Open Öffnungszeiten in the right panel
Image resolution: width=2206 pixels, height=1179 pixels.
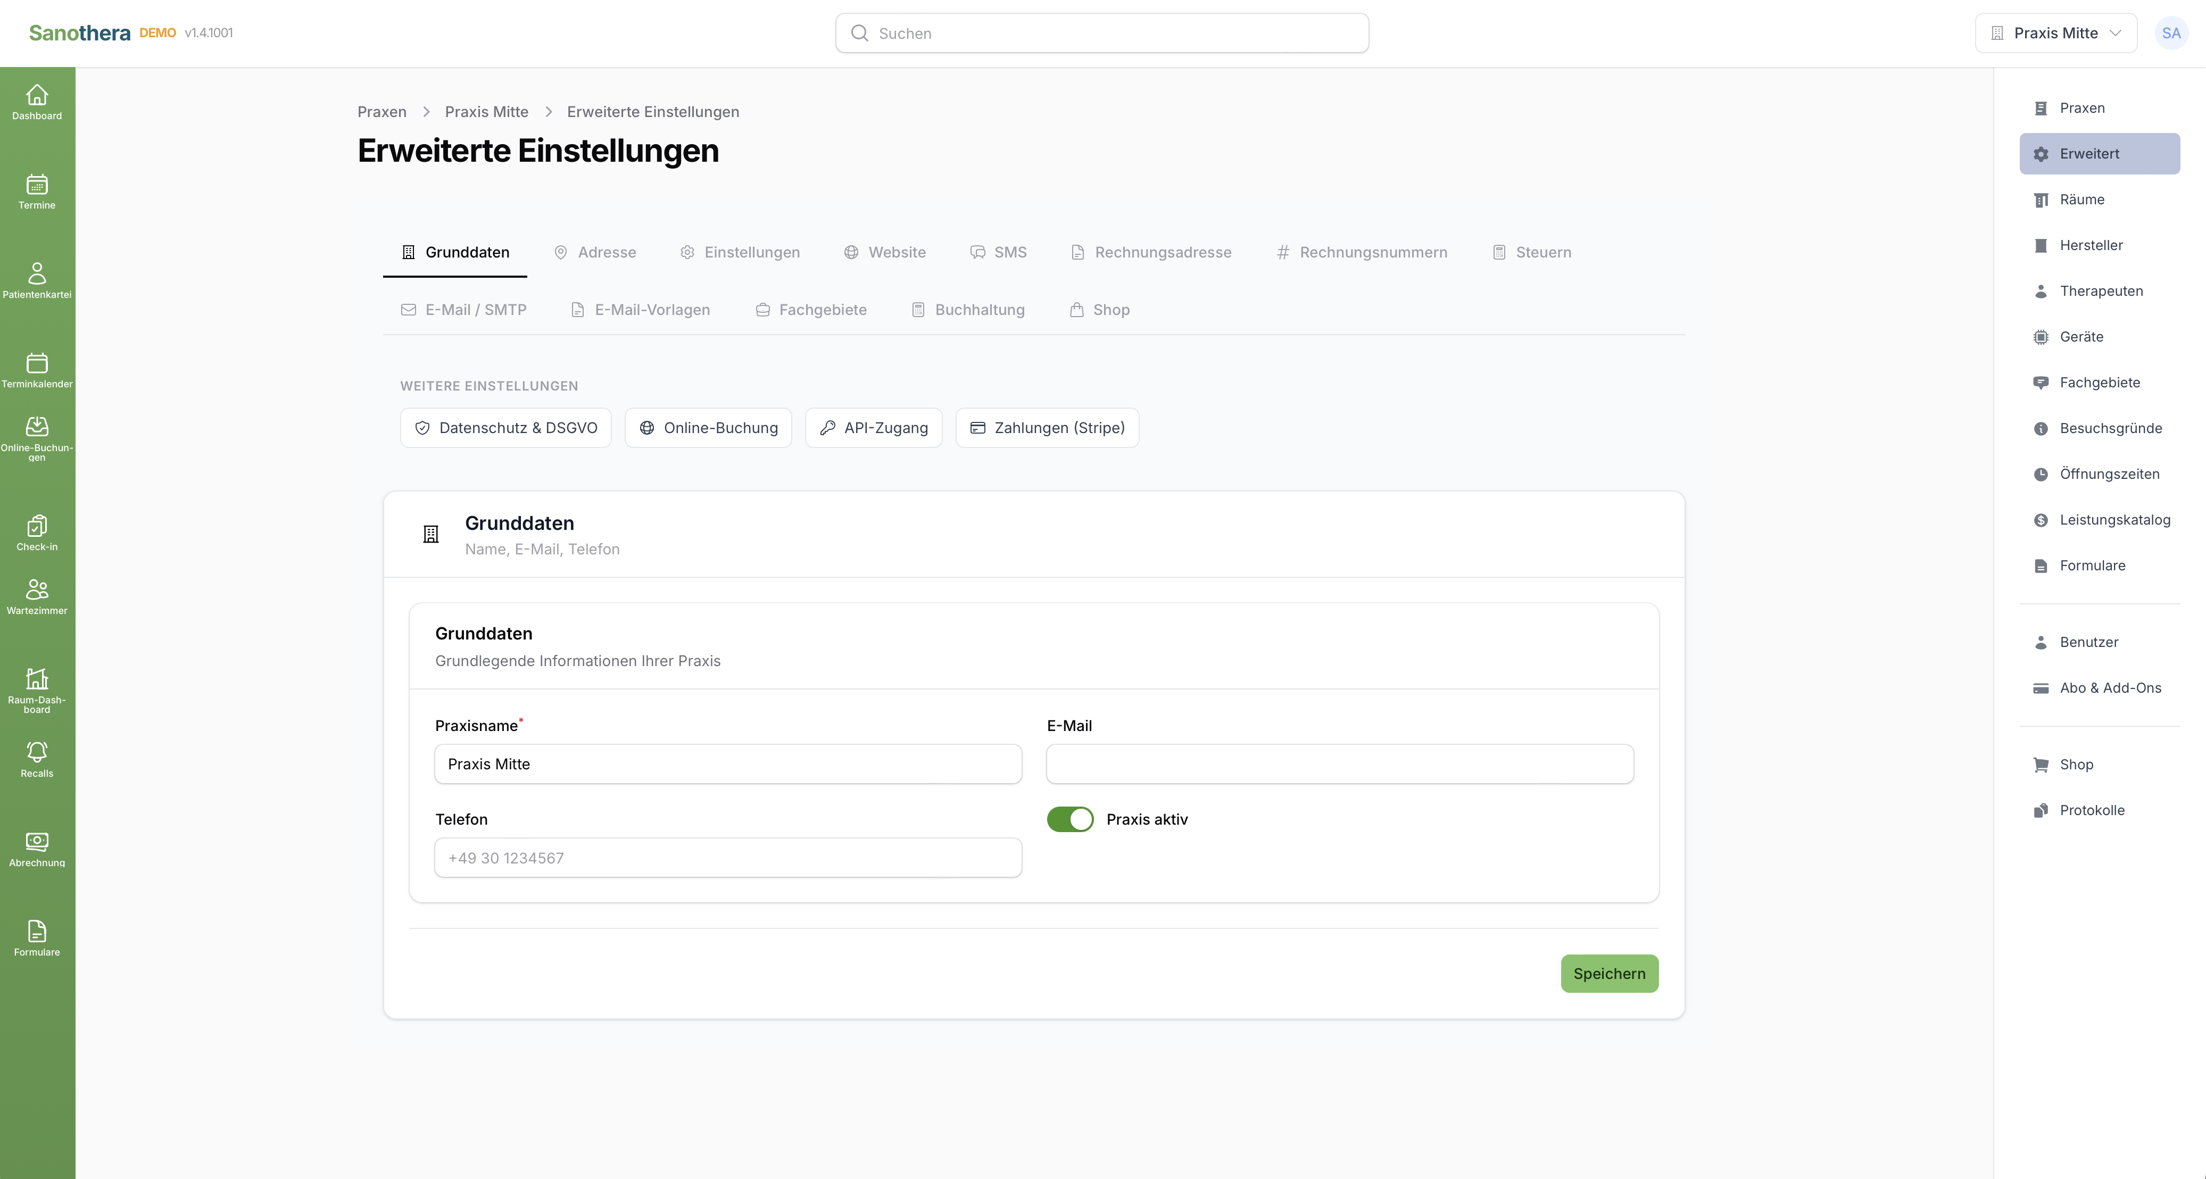2100,474
